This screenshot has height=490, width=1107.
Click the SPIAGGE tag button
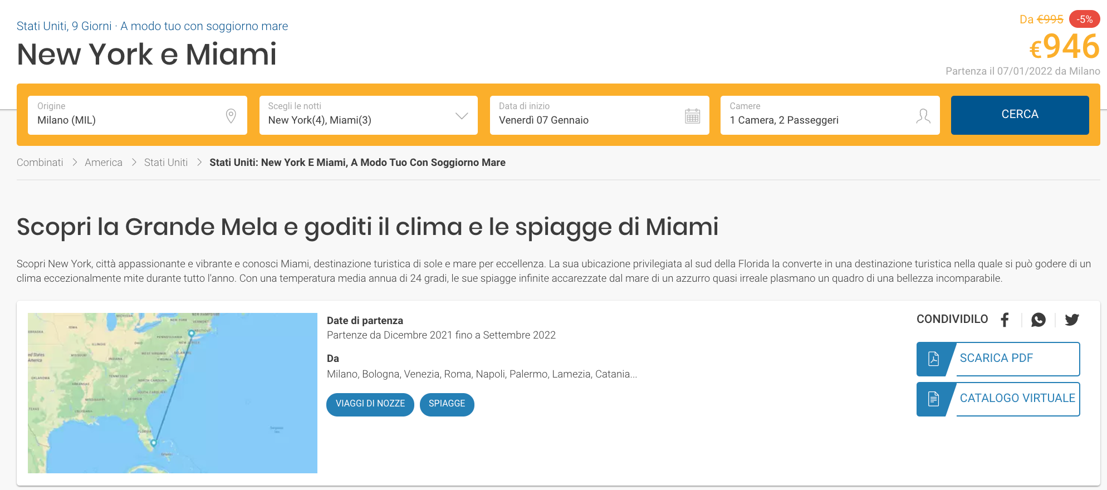[x=447, y=404]
